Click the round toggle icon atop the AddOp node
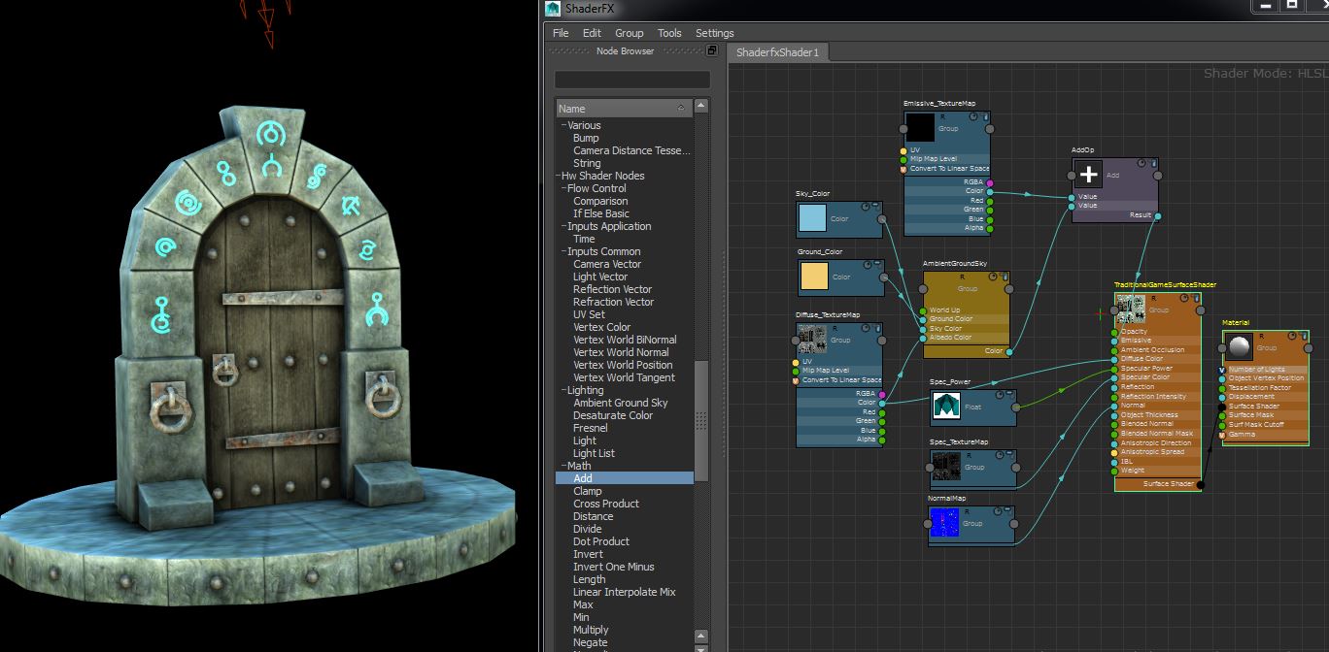The height and width of the screenshot is (652, 1329). [1142, 163]
